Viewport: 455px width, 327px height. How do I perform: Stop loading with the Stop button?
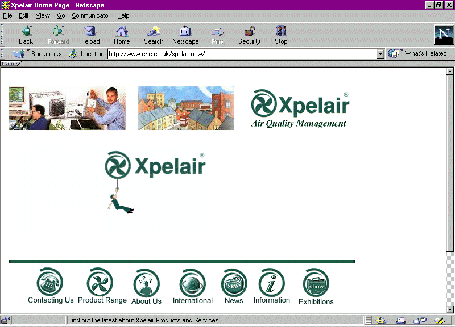point(281,35)
